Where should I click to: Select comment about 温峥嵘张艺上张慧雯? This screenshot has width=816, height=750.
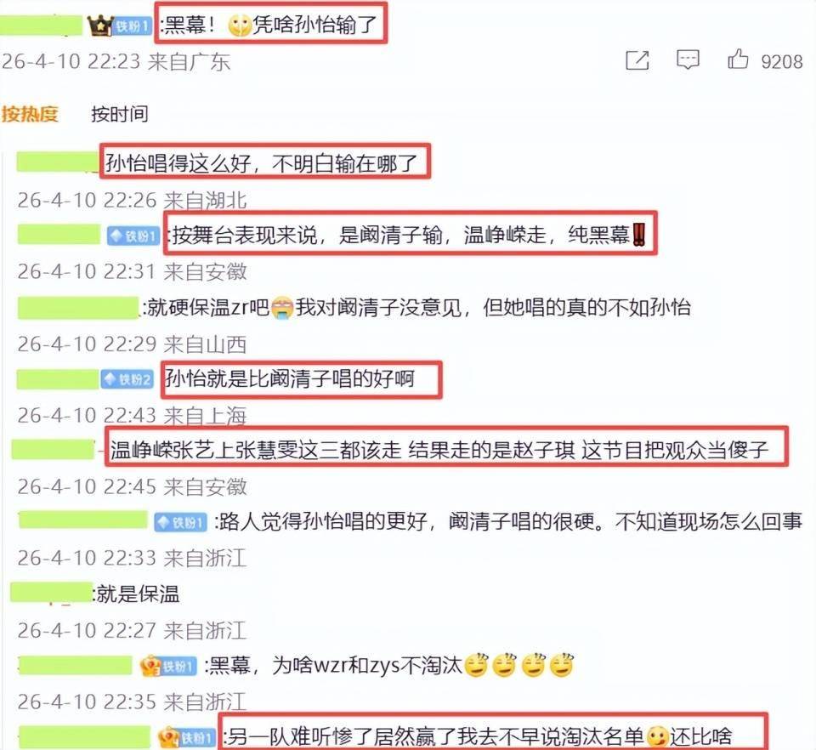point(439,450)
